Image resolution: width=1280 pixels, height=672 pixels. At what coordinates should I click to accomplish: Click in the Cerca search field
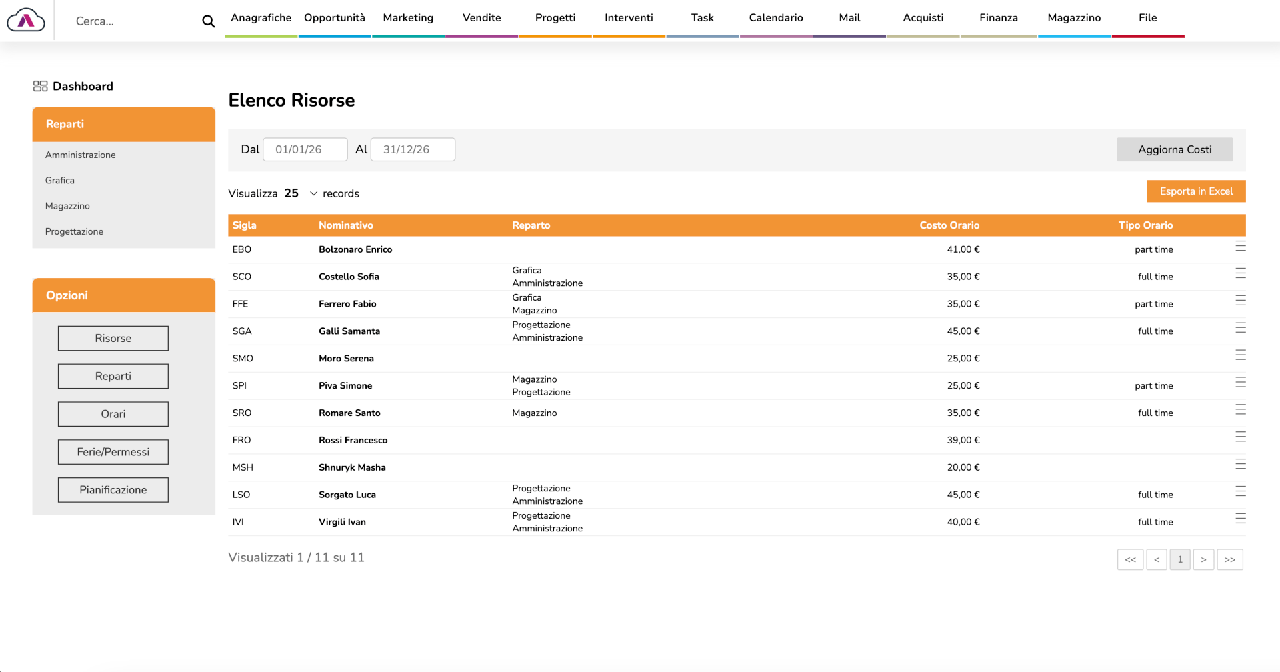coord(133,21)
